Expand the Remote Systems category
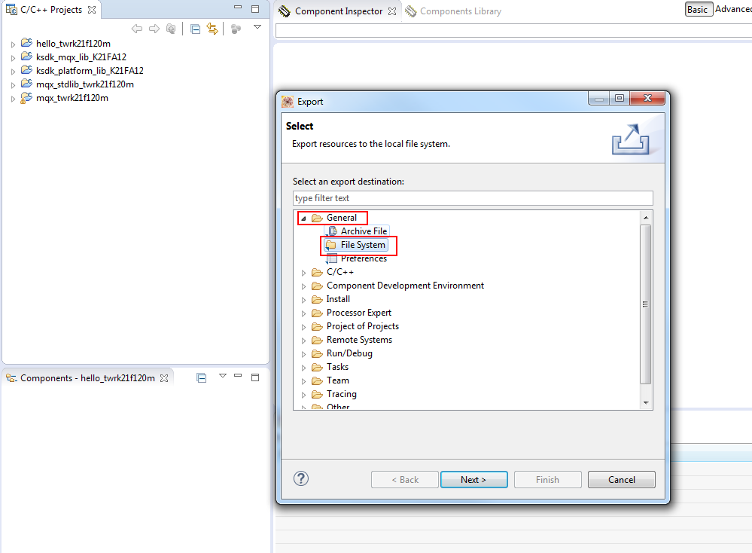Image resolution: width=752 pixels, height=553 pixels. point(303,341)
